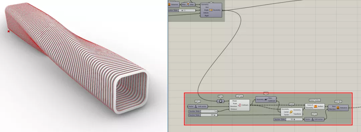361x132 pixels.
Task: Click the Contours output label
Action: point(245,105)
